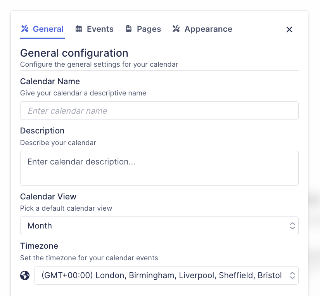Click the General configuration heading

pos(74,53)
